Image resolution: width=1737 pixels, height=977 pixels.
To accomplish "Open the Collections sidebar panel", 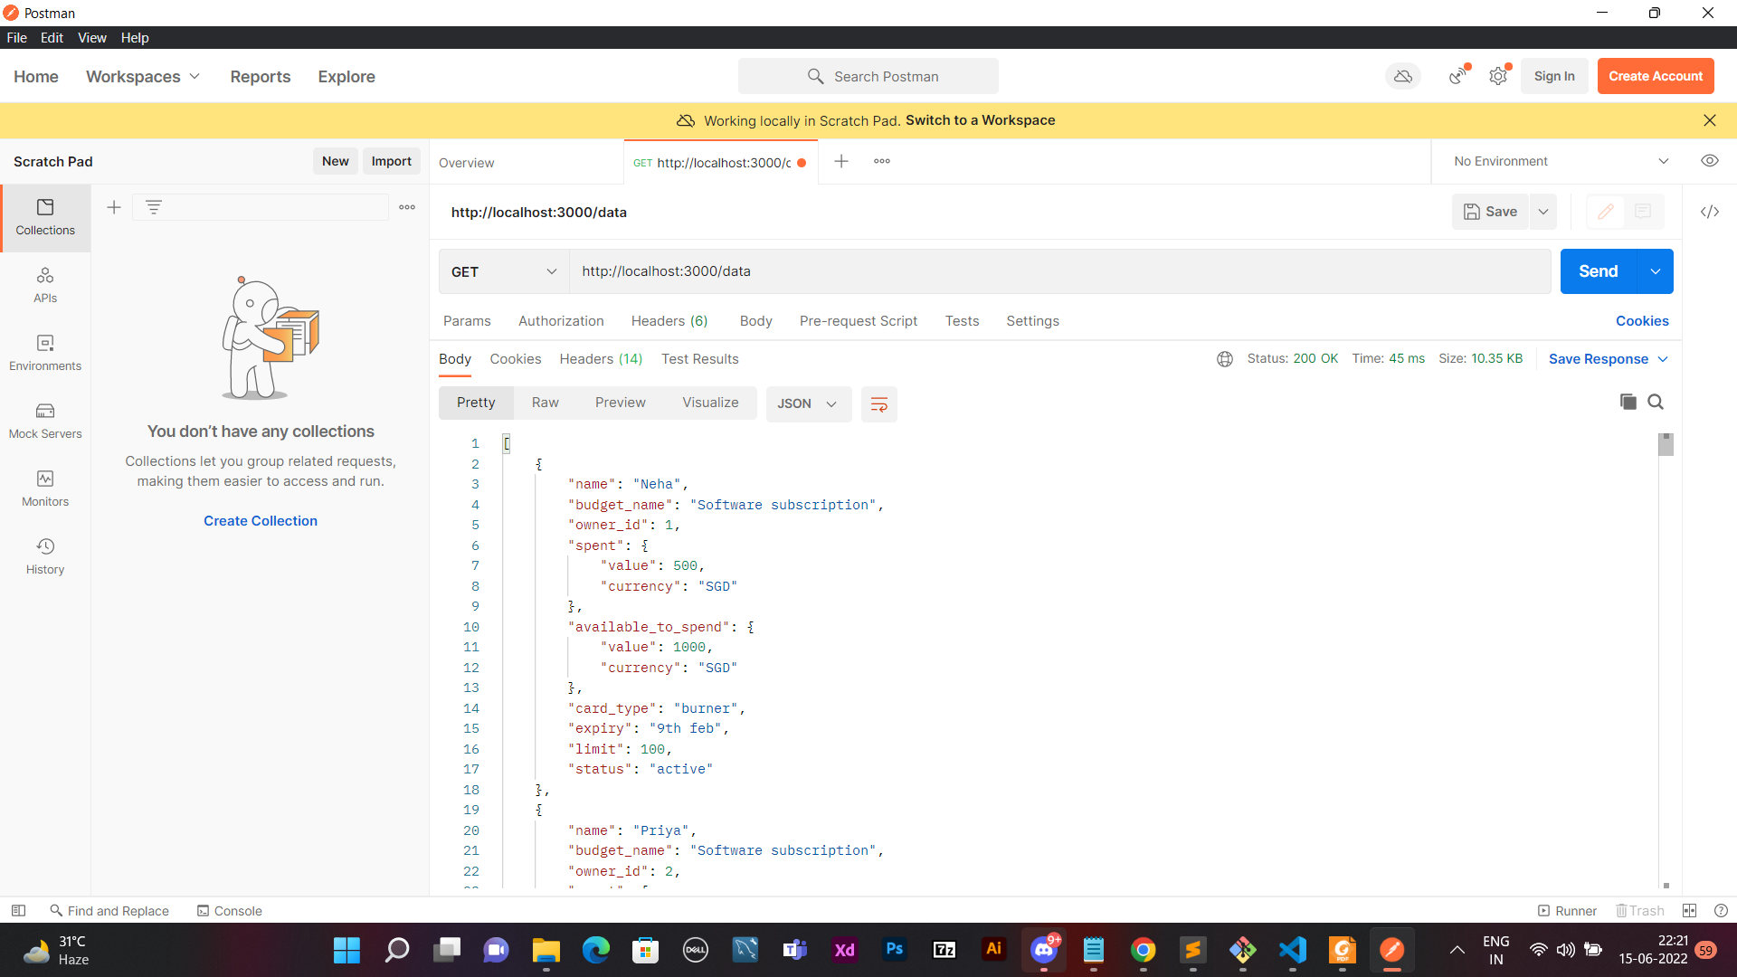I will coord(45,217).
